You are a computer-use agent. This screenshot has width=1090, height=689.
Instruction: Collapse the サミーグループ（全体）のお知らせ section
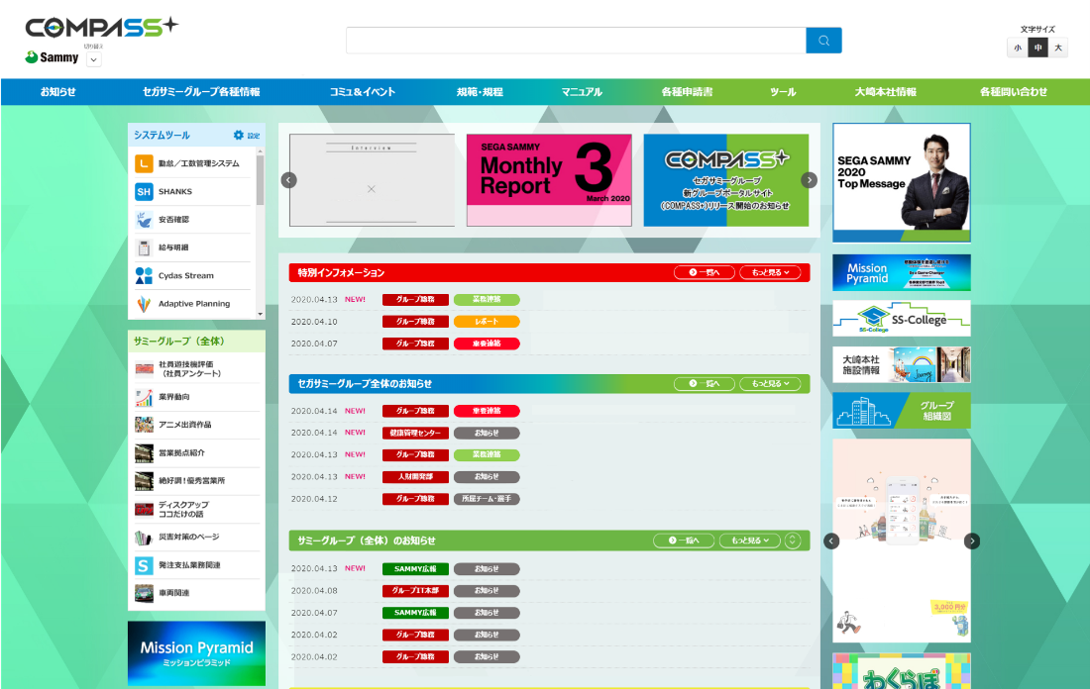pos(793,541)
